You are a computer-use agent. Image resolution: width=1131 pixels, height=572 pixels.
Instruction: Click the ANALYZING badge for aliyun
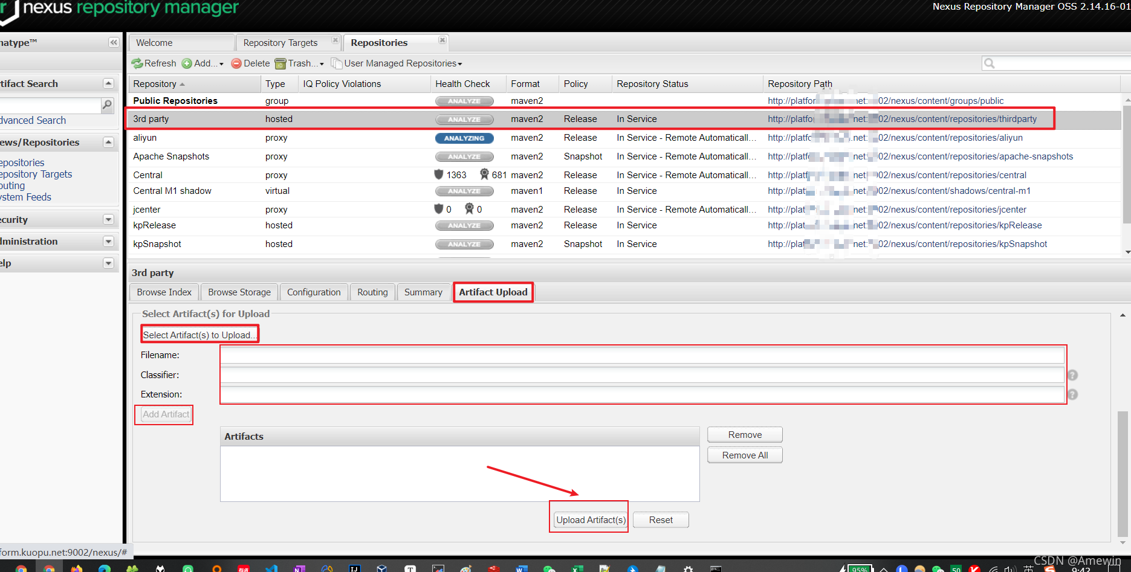464,138
